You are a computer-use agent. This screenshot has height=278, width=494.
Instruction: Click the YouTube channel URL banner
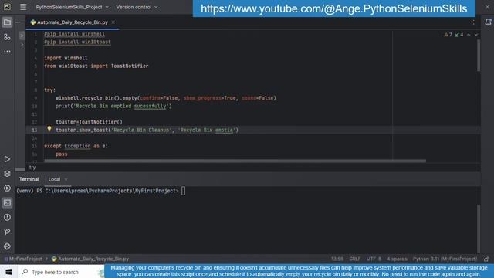(334, 8)
